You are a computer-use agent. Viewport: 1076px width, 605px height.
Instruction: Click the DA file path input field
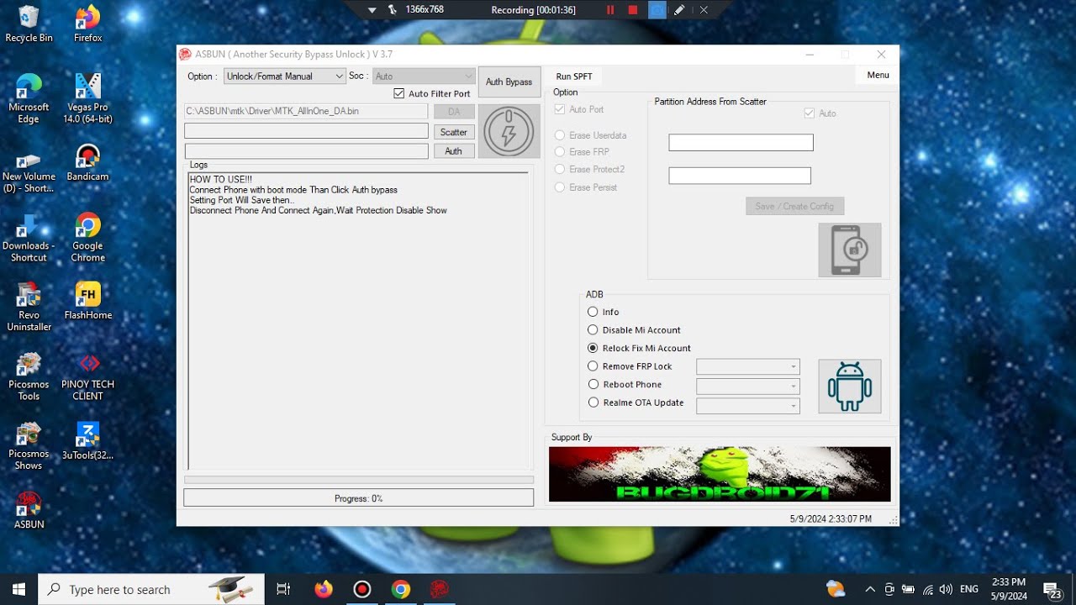tap(305, 111)
